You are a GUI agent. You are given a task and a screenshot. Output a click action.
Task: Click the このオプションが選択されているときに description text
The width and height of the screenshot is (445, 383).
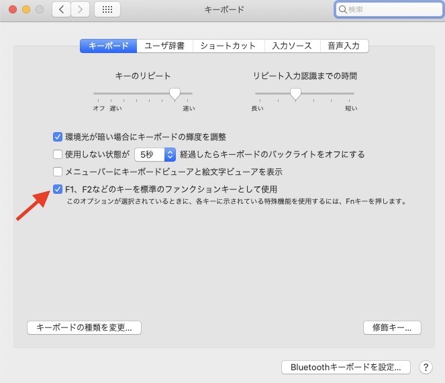tap(237, 201)
